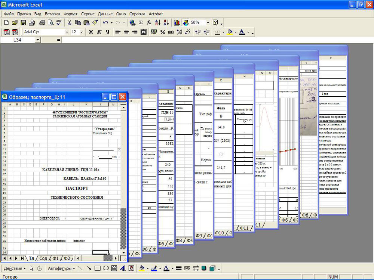Switch to the Сод sheet tab

click(43, 258)
